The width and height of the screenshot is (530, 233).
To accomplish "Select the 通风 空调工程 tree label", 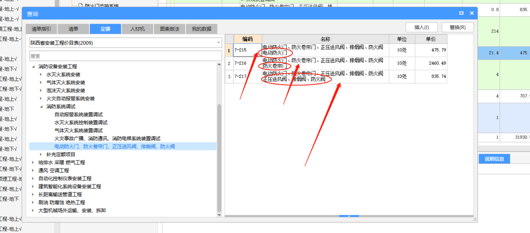I will click(54, 170).
